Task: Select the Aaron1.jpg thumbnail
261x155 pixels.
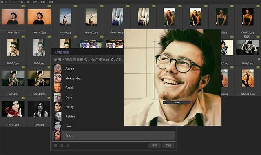Action: pyautogui.click(x=13, y=17)
